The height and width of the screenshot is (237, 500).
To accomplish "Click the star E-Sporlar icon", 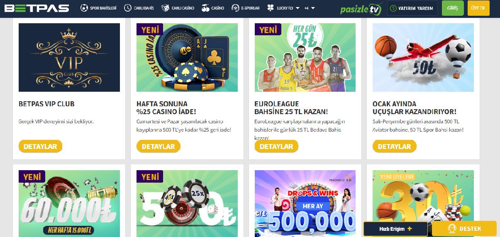I will pos(235,8).
